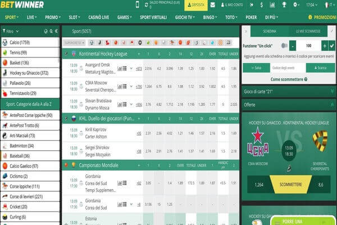Open CASINÒ LIVE menu item

(99, 17)
